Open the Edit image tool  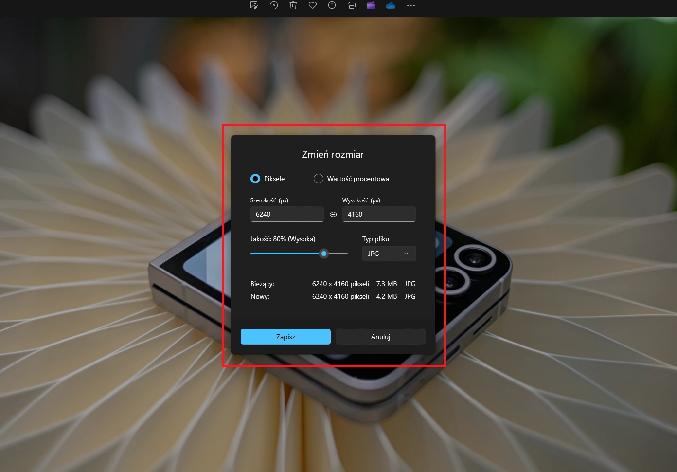254,5
